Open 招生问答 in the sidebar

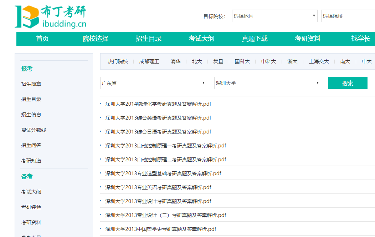pyautogui.click(x=31, y=145)
